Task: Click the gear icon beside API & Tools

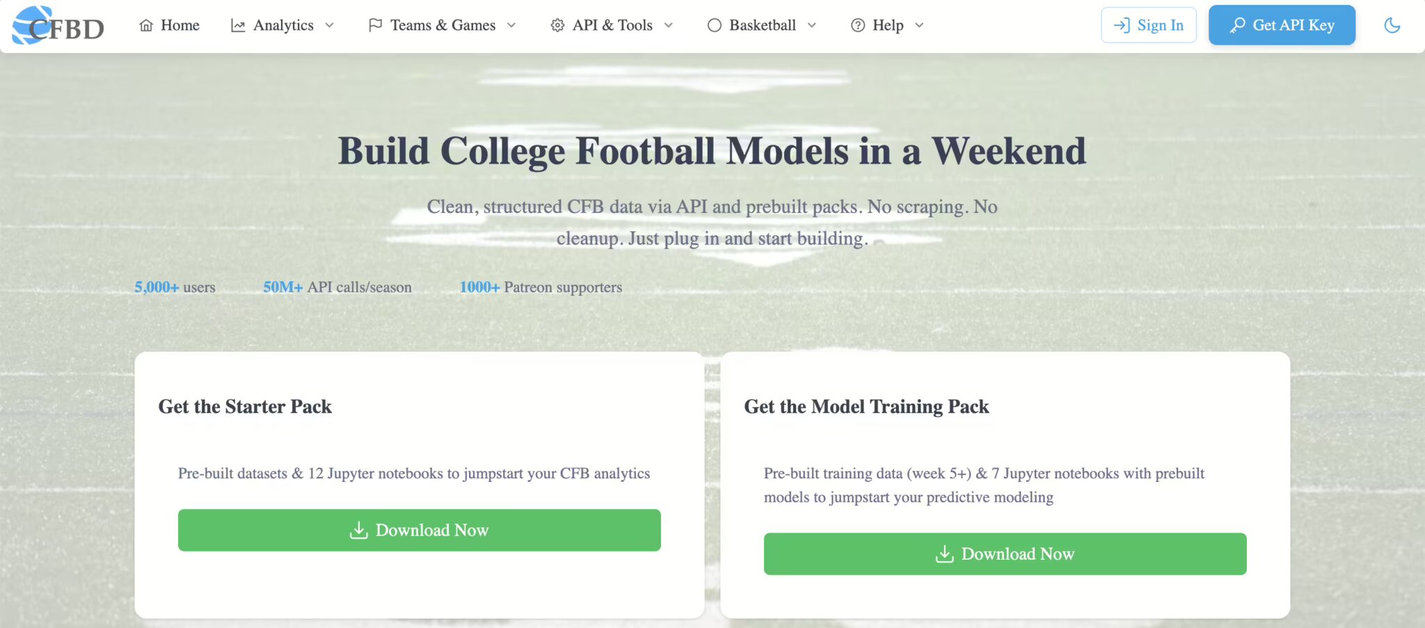Action: [x=557, y=25]
